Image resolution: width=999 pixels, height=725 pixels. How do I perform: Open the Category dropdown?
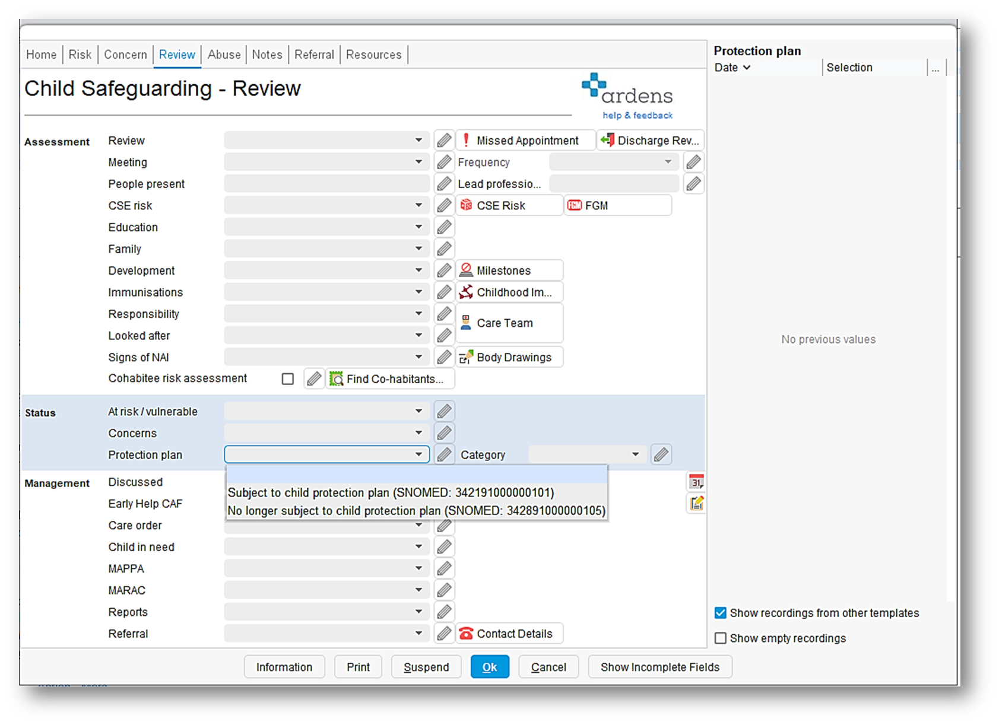point(587,454)
